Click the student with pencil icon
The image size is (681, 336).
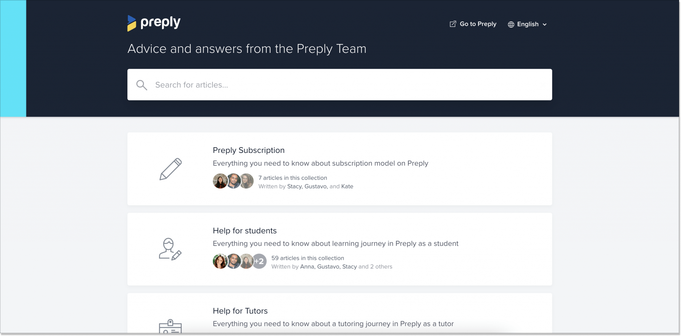pos(170,249)
